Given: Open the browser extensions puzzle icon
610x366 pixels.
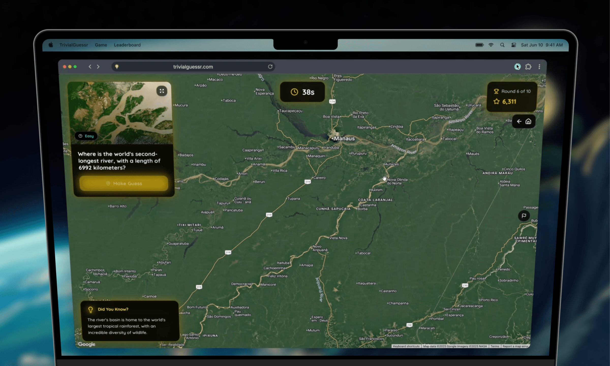Looking at the screenshot, I should pyautogui.click(x=528, y=67).
